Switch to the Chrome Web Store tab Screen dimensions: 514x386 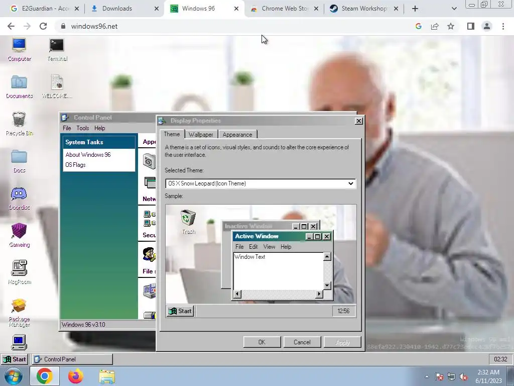tap(284, 9)
